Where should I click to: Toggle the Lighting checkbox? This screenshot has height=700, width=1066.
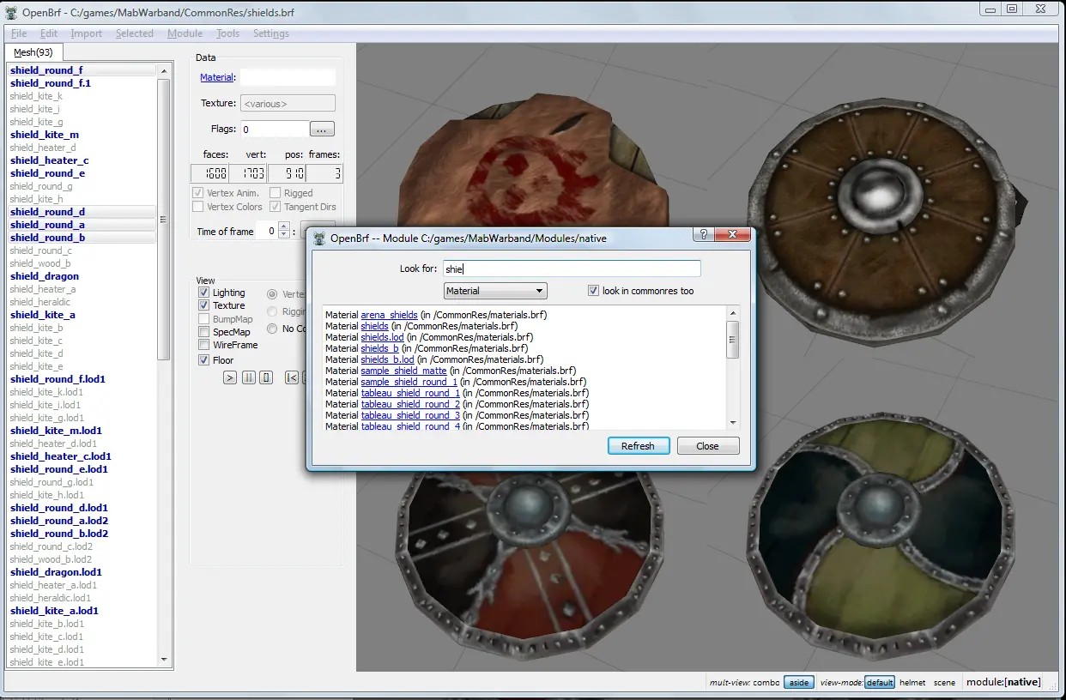[x=204, y=293]
